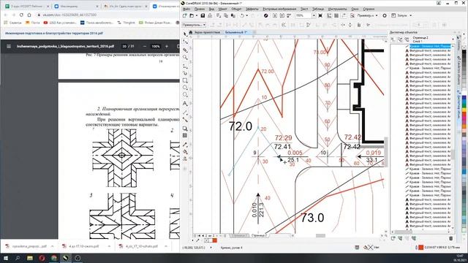This screenshot has height=263, width=468.
Task: Open the Undo history dropdown arrow
Action: [247, 15]
